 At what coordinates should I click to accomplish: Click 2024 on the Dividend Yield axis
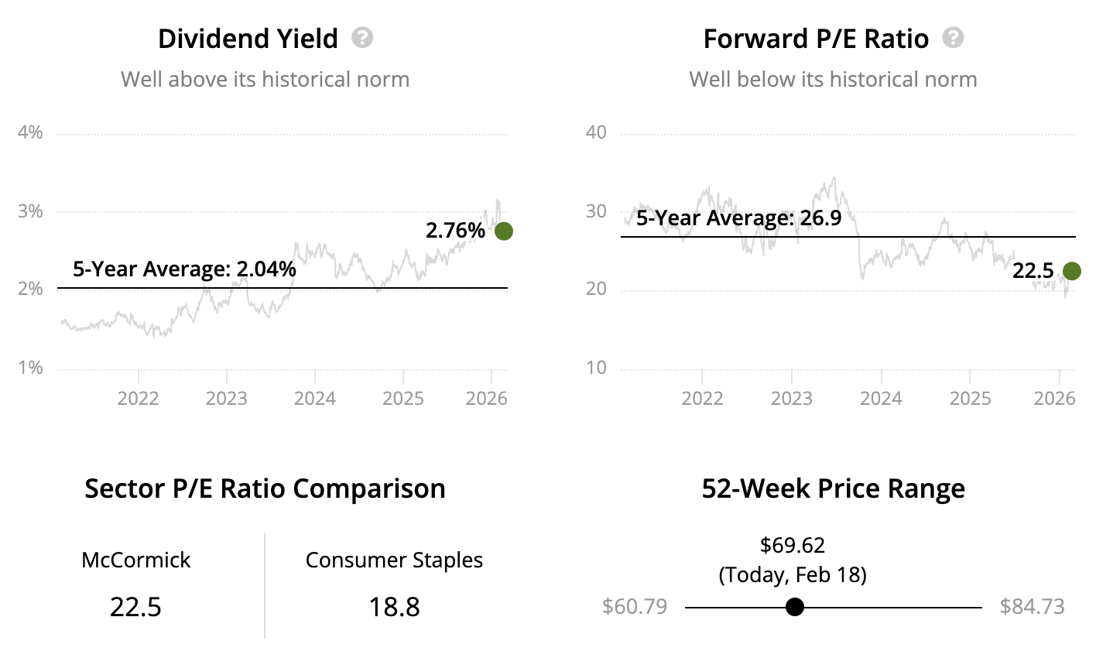click(315, 399)
